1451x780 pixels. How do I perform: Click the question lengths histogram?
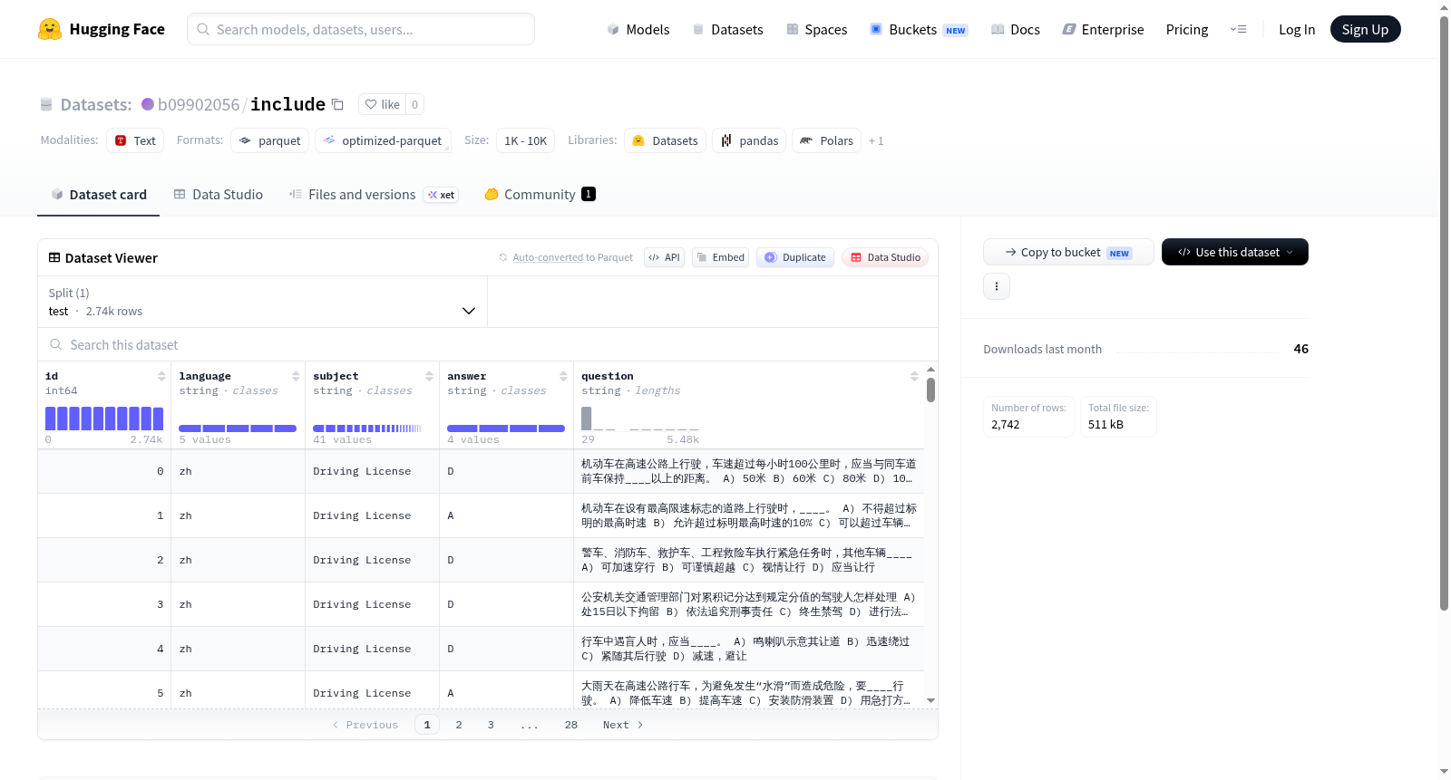(639, 419)
